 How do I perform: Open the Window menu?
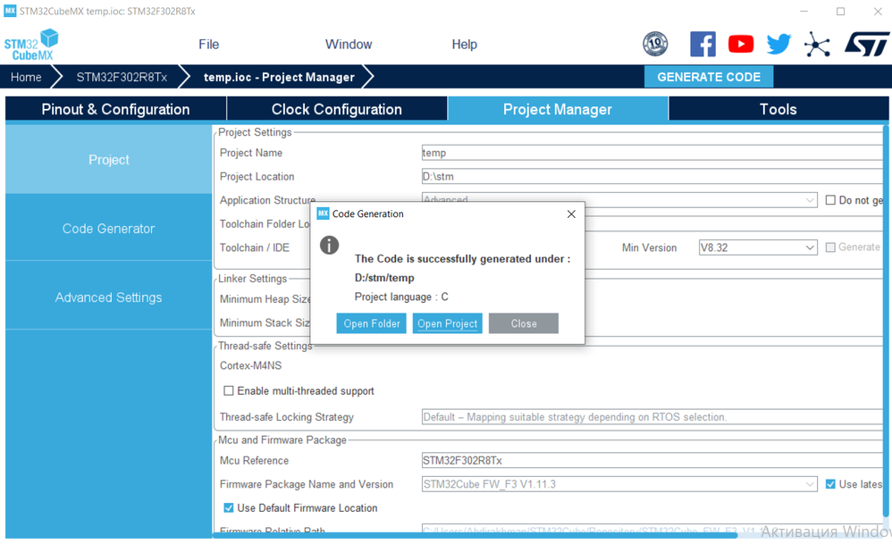click(349, 45)
